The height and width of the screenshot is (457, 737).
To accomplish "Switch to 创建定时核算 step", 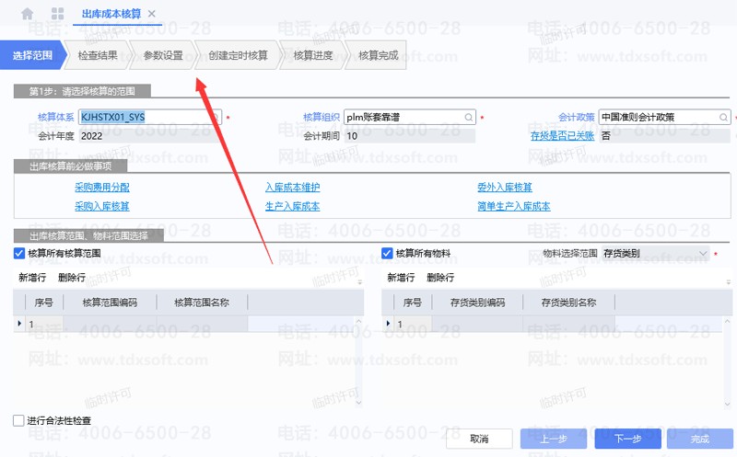I will point(238,55).
